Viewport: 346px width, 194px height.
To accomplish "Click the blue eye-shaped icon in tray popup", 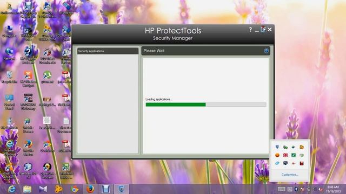I will (x=277, y=163).
